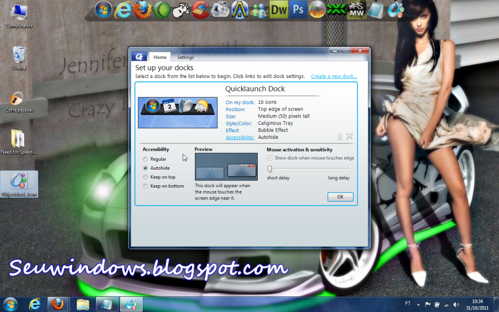Open Internet Explorer from the top dock
Viewport: 499px width, 312px height.
point(122,9)
